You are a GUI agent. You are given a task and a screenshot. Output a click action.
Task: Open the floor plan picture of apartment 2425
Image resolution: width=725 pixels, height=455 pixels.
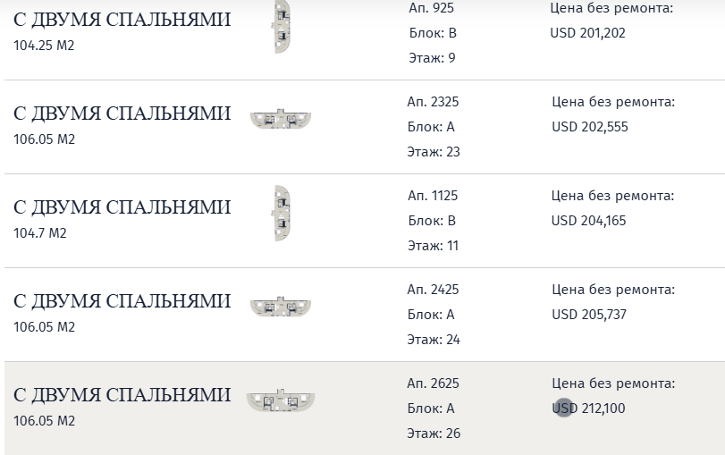click(281, 307)
